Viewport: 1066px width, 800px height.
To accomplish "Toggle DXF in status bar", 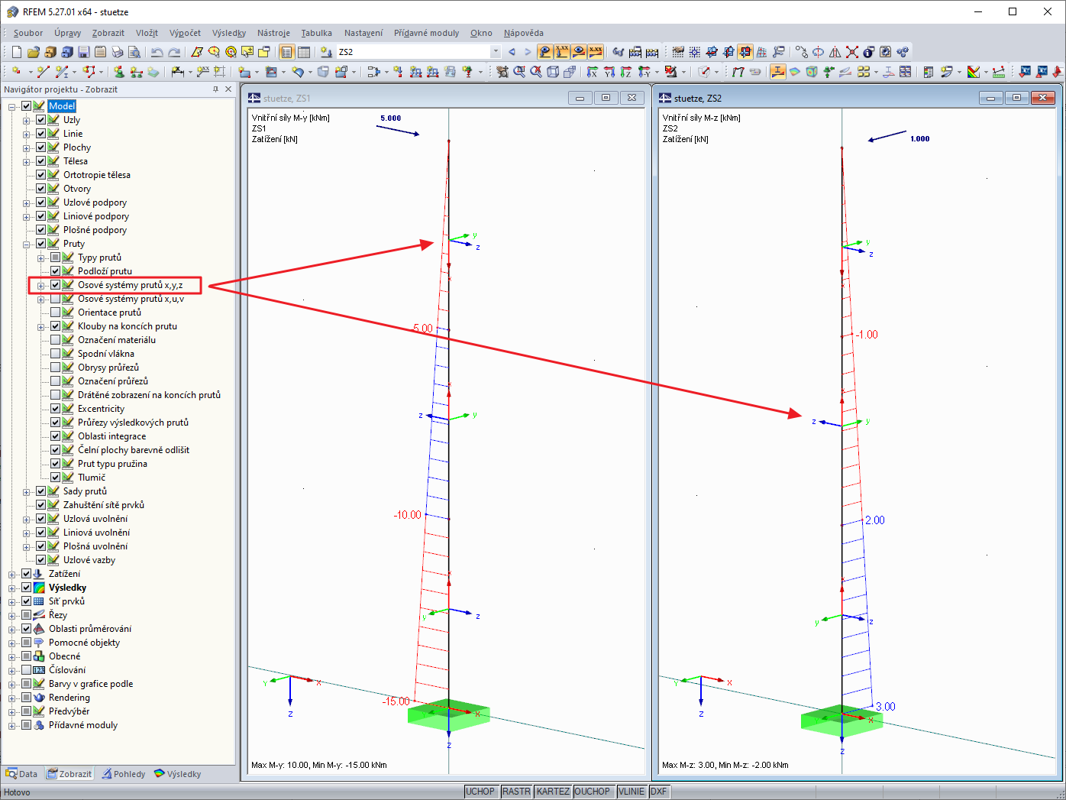I will 659,792.
